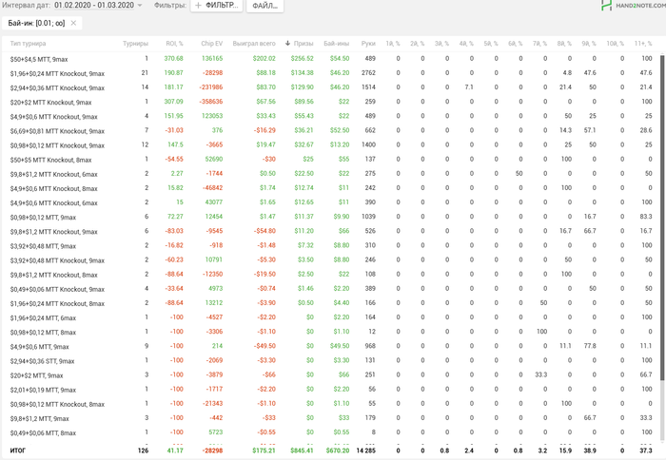The height and width of the screenshot is (460, 666).
Task: Select row $0,98+$0,12 MTT Knockout, 9max
Action: 331,145
